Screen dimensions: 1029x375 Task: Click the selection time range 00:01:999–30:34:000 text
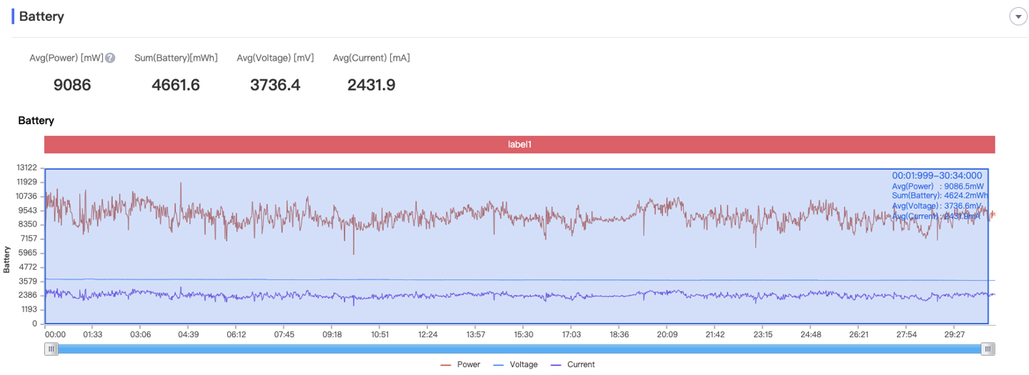click(937, 175)
